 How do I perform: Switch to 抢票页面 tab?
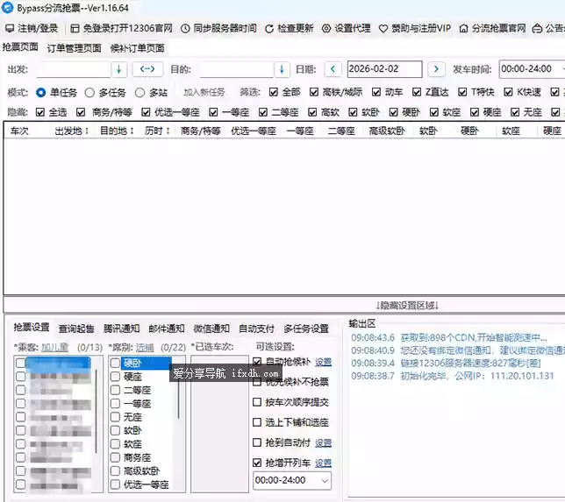tap(20, 47)
